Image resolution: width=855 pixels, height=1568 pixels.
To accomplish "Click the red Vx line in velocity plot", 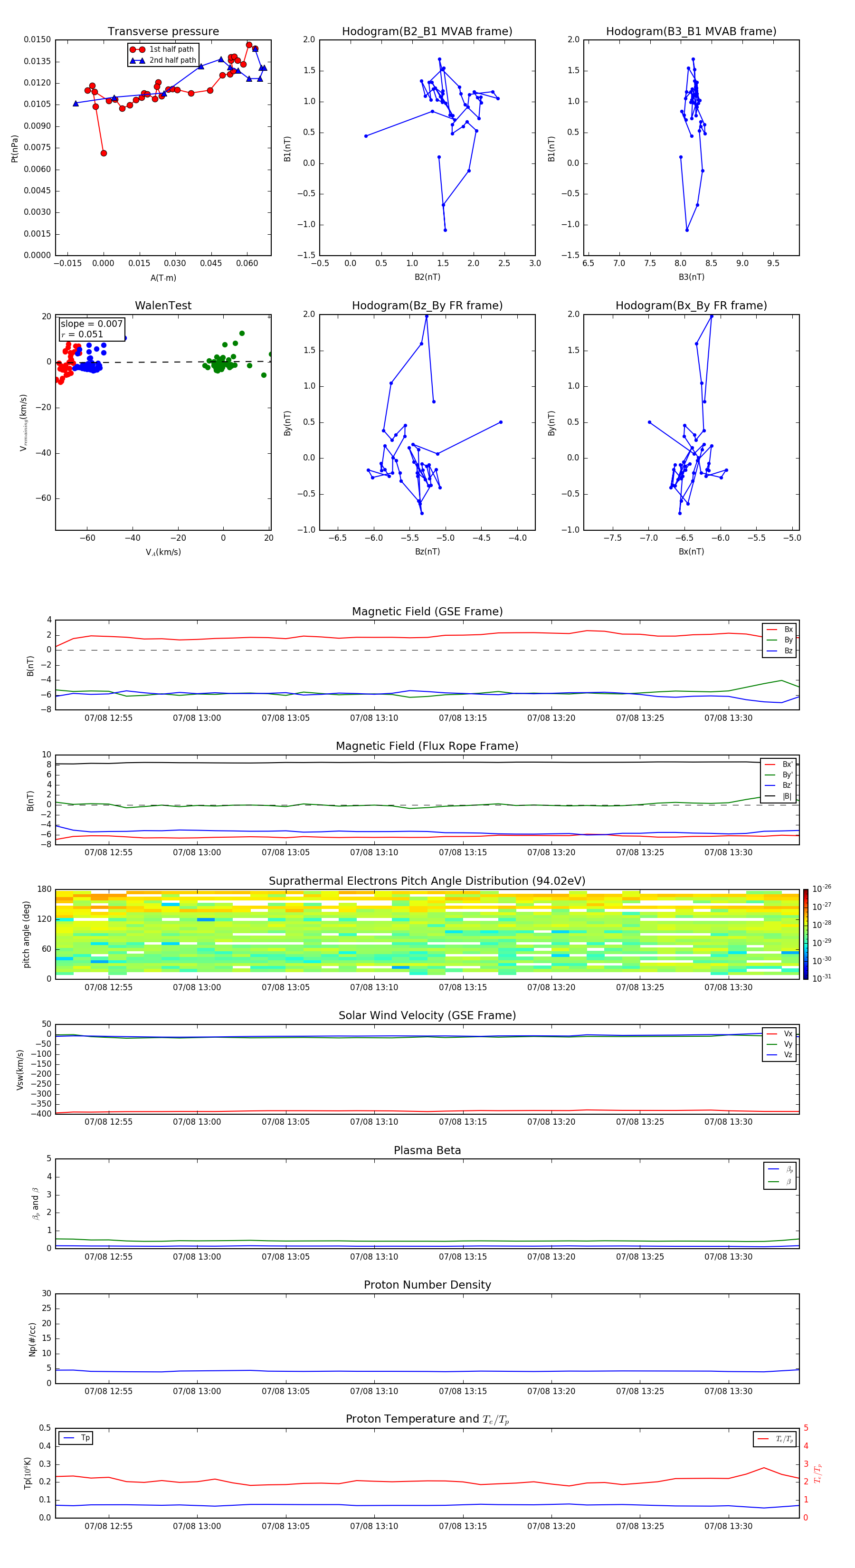I will point(427,1111).
